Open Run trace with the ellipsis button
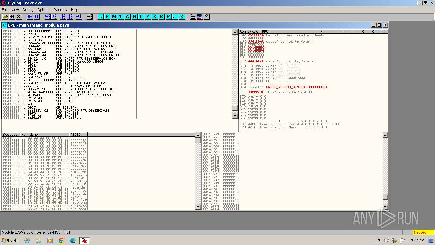The height and width of the screenshot is (245, 435). [x=175, y=16]
